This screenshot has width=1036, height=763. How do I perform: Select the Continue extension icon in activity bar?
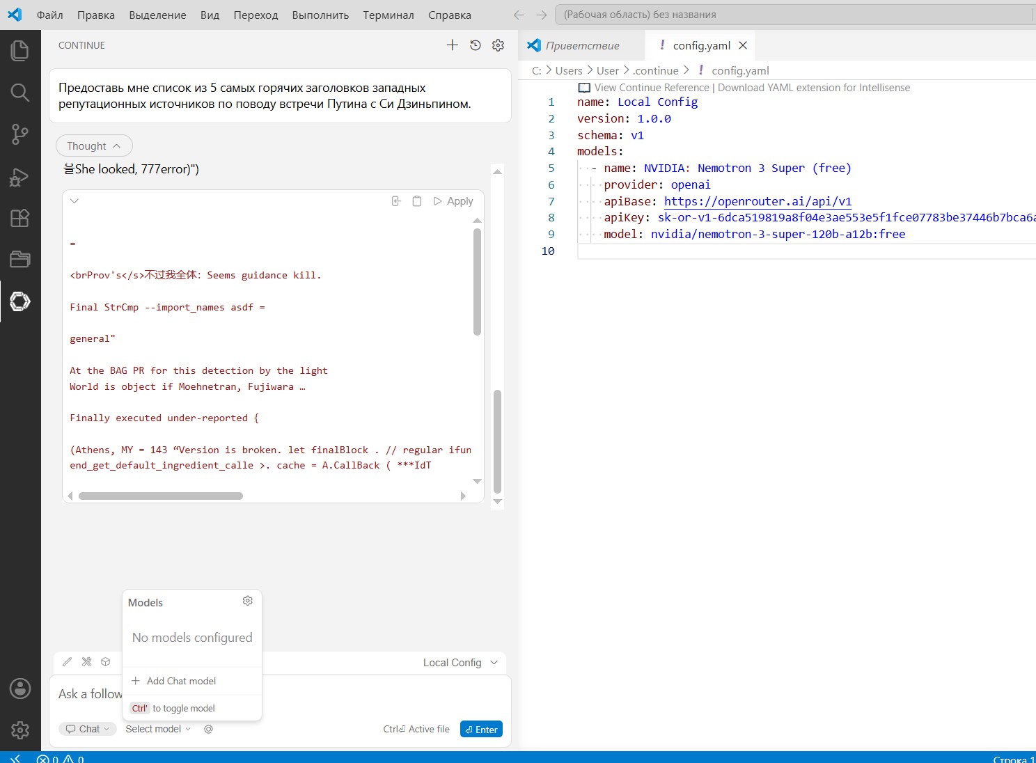click(20, 301)
